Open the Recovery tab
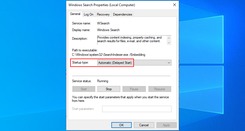 (x=103, y=14)
